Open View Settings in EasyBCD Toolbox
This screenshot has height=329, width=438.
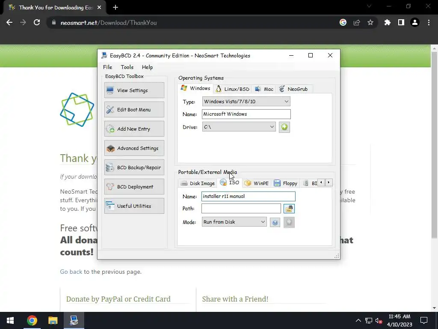pyautogui.click(x=134, y=90)
